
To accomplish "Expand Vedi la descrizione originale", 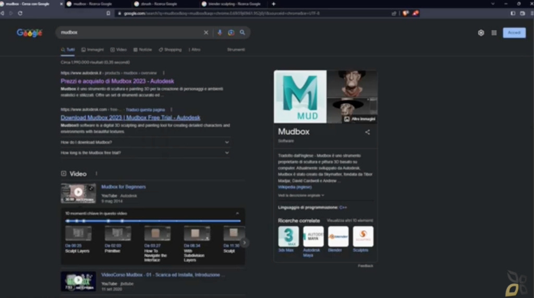I will coord(301,195).
